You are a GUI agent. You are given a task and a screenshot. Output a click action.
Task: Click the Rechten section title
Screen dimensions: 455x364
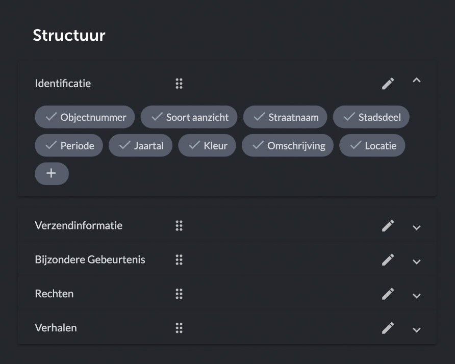[54, 294]
